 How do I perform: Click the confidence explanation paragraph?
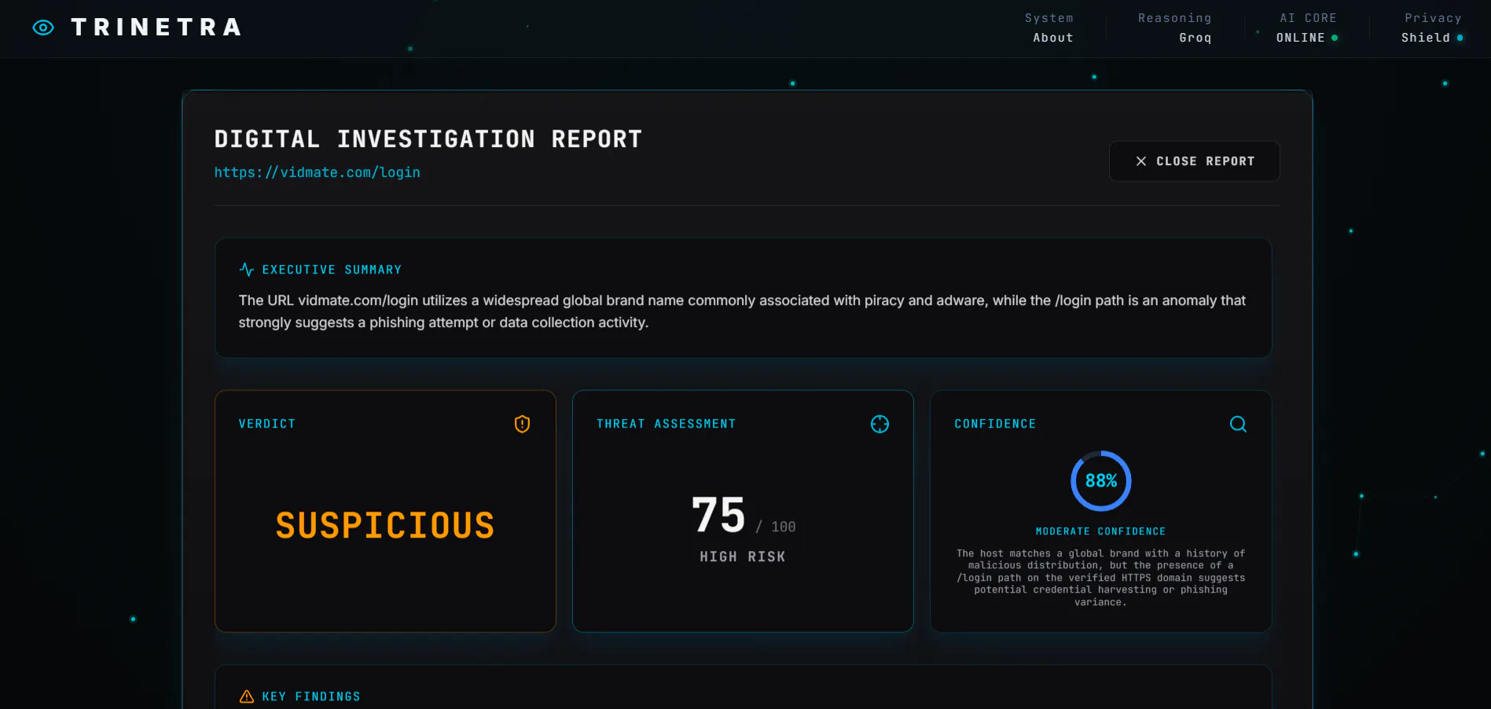coord(1100,578)
